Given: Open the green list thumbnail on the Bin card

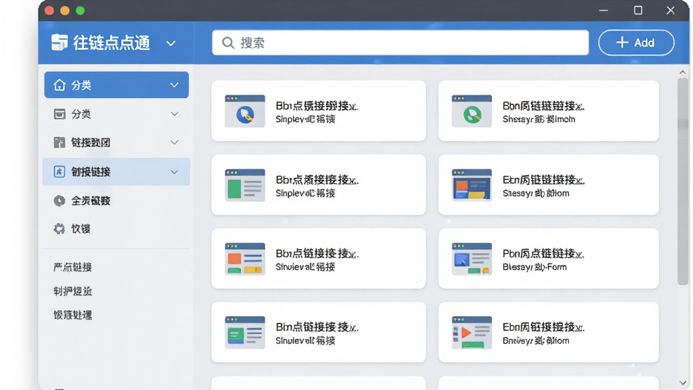Looking at the screenshot, I should coord(245,332).
